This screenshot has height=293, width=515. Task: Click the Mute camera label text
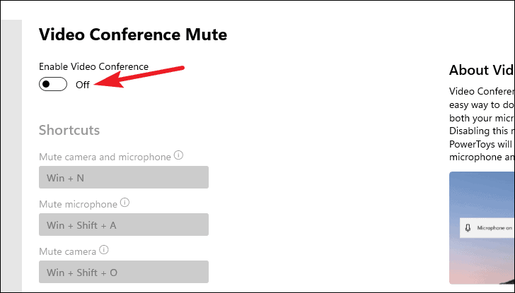67,252
